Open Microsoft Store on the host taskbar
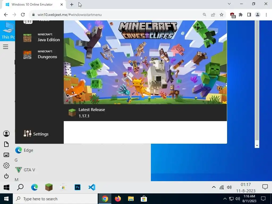The width and height of the screenshot is (272, 204). [x=144, y=199]
